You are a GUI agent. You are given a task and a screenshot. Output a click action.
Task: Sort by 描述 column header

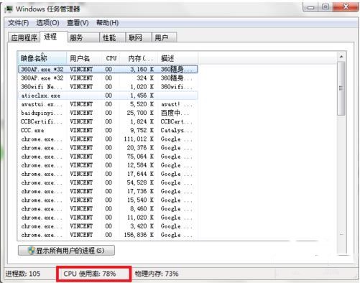pos(177,58)
